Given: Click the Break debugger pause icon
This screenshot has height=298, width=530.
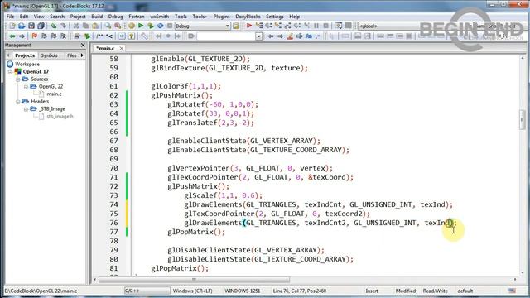Looking at the screenshot, I should point(316,26).
